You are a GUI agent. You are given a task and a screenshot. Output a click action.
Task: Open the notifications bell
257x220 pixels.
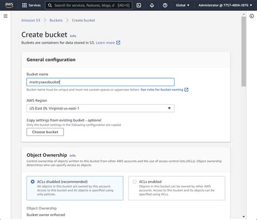pos(152,5)
